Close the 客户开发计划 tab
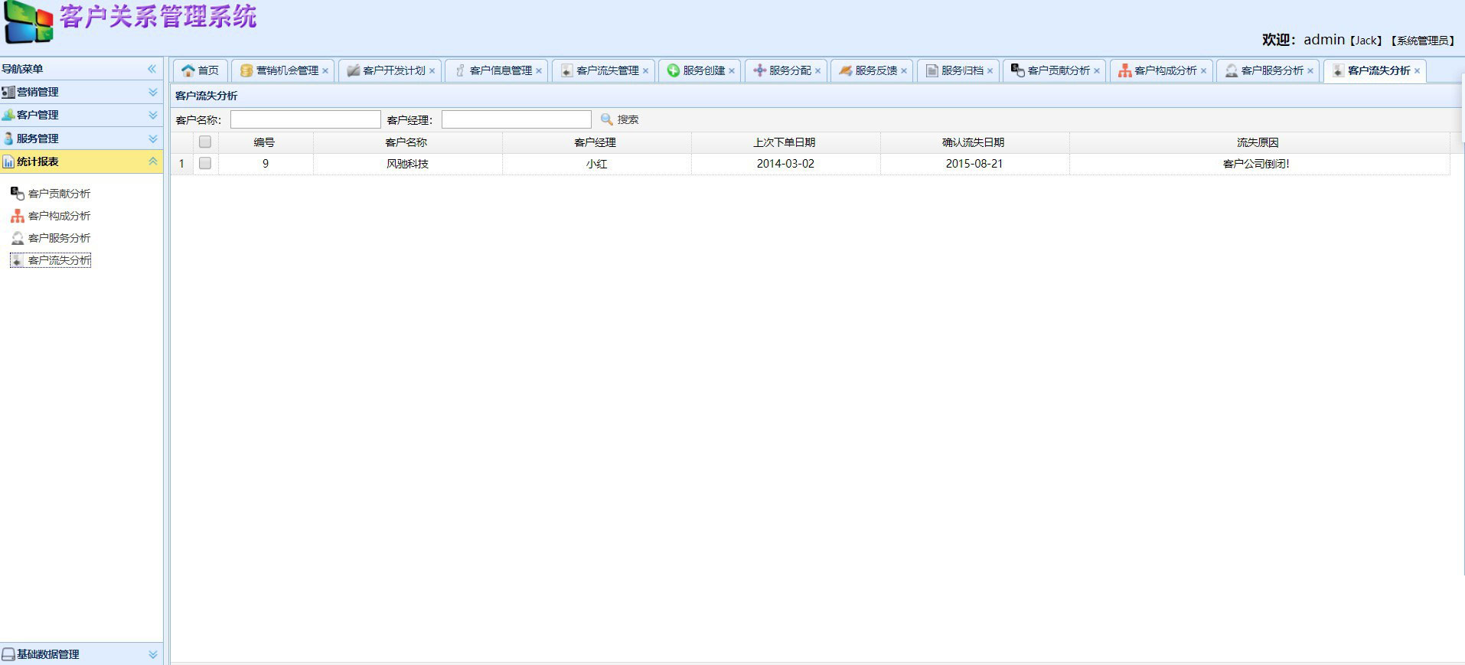Viewport: 1465px width, 665px height. (432, 70)
